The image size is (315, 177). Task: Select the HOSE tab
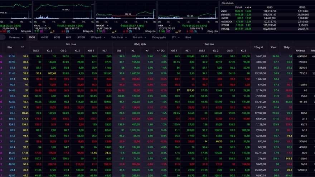[57, 37]
